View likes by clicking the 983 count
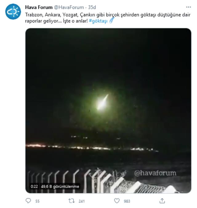The image size is (197, 208). click(127, 201)
